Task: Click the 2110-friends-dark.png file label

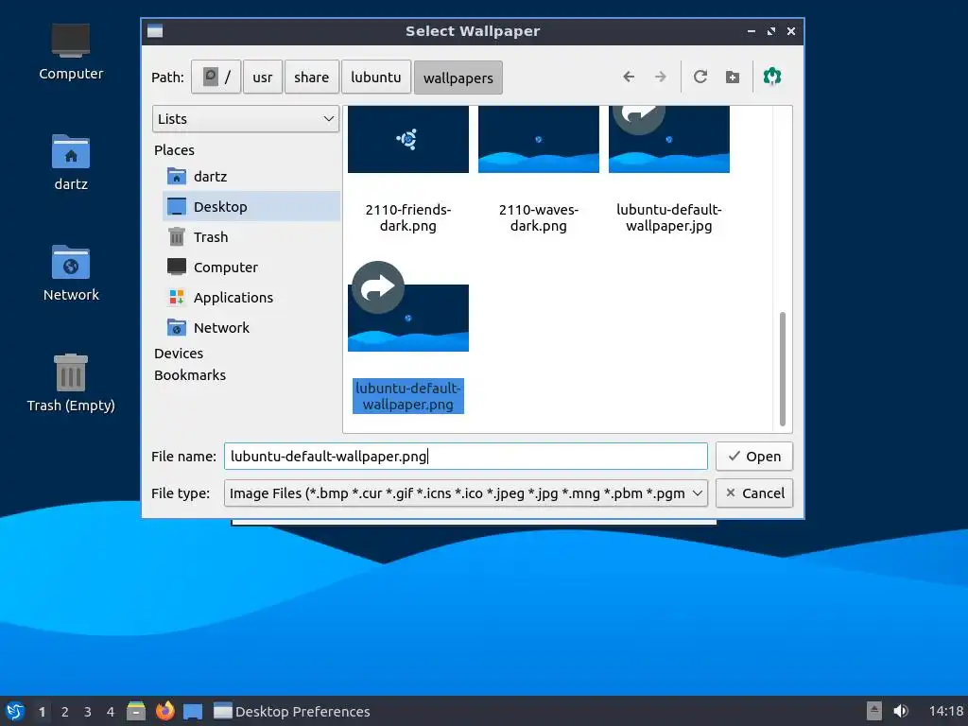Action: 408,218
